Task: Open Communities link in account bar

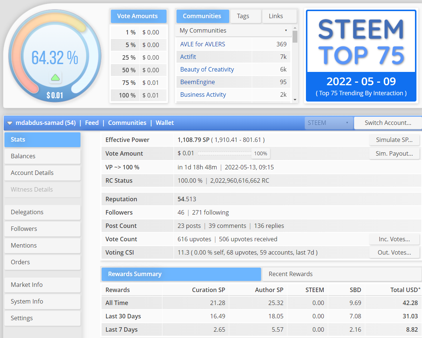Action: (x=127, y=123)
